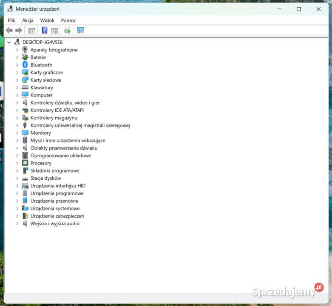332x306 pixels.
Task: Expand the Urządzenia systemowe arrow
Action: coord(17,208)
